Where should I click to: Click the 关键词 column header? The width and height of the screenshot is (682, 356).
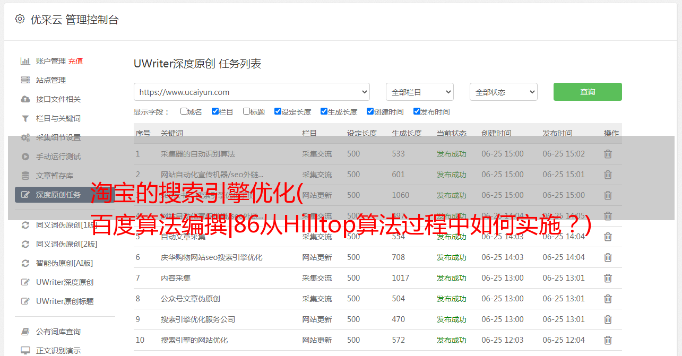(172, 133)
